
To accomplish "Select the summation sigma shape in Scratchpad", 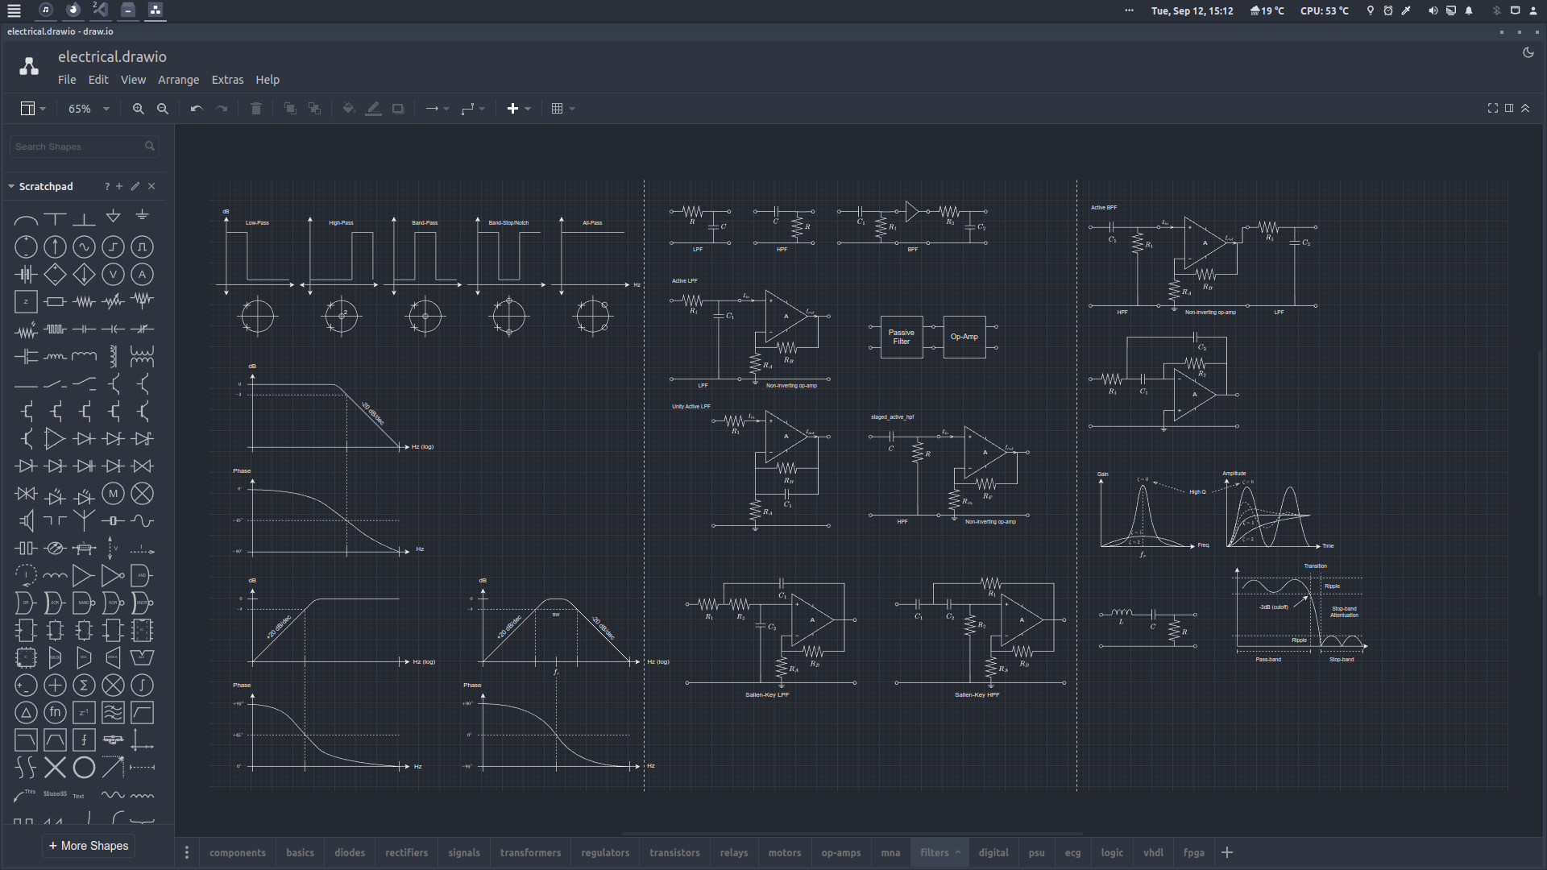I will pyautogui.click(x=84, y=686).
